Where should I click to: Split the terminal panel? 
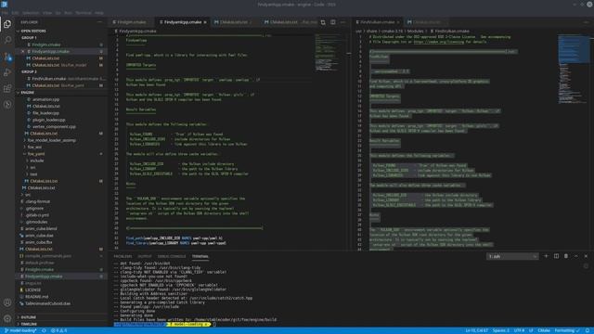pyautogui.click(x=556, y=256)
